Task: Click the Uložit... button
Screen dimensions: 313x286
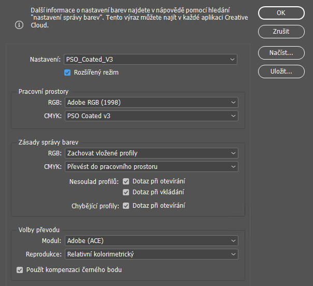Action: pyautogui.click(x=281, y=71)
